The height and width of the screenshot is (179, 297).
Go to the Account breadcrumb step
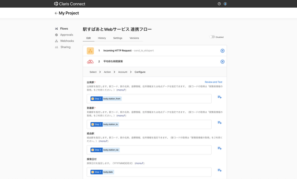pyautogui.click(x=123, y=72)
